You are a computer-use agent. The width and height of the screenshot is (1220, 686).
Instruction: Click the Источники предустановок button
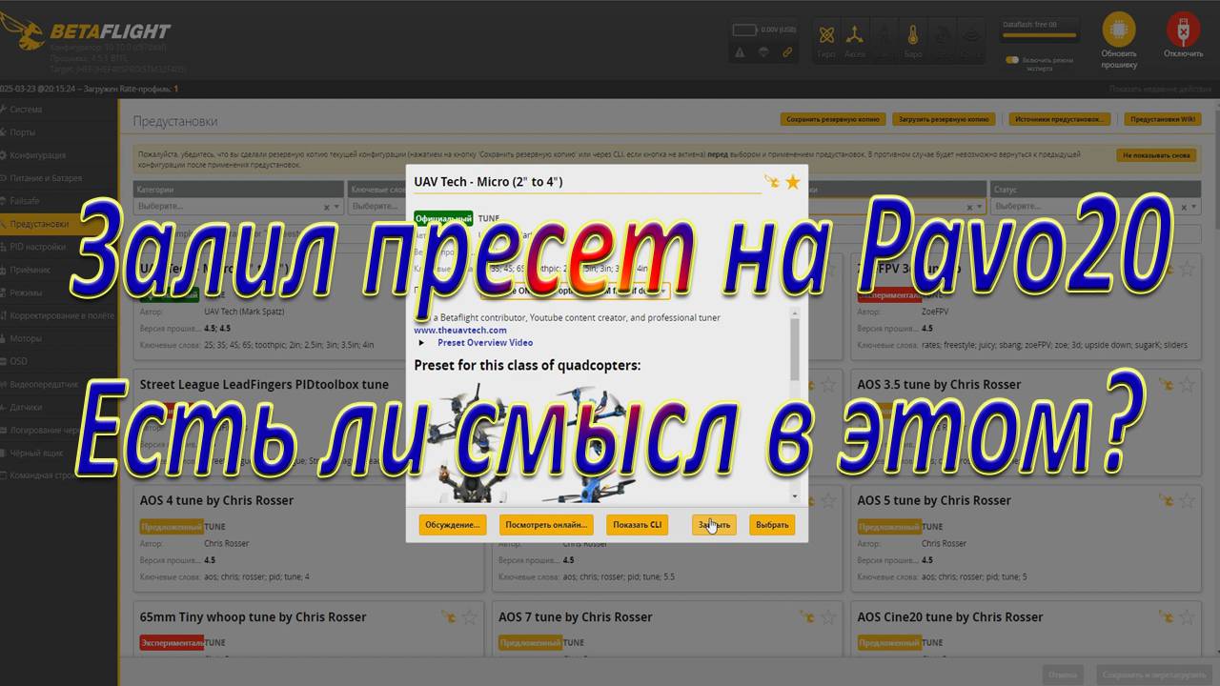tap(1059, 119)
